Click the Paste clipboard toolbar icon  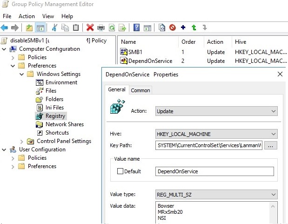(76, 28)
